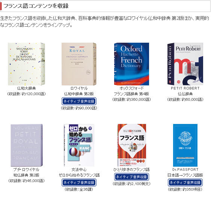The image size is (211, 197).
Task: Click ネイティブ音声収録 badge under ひとり歩きのフランス語
Action: [131, 177]
